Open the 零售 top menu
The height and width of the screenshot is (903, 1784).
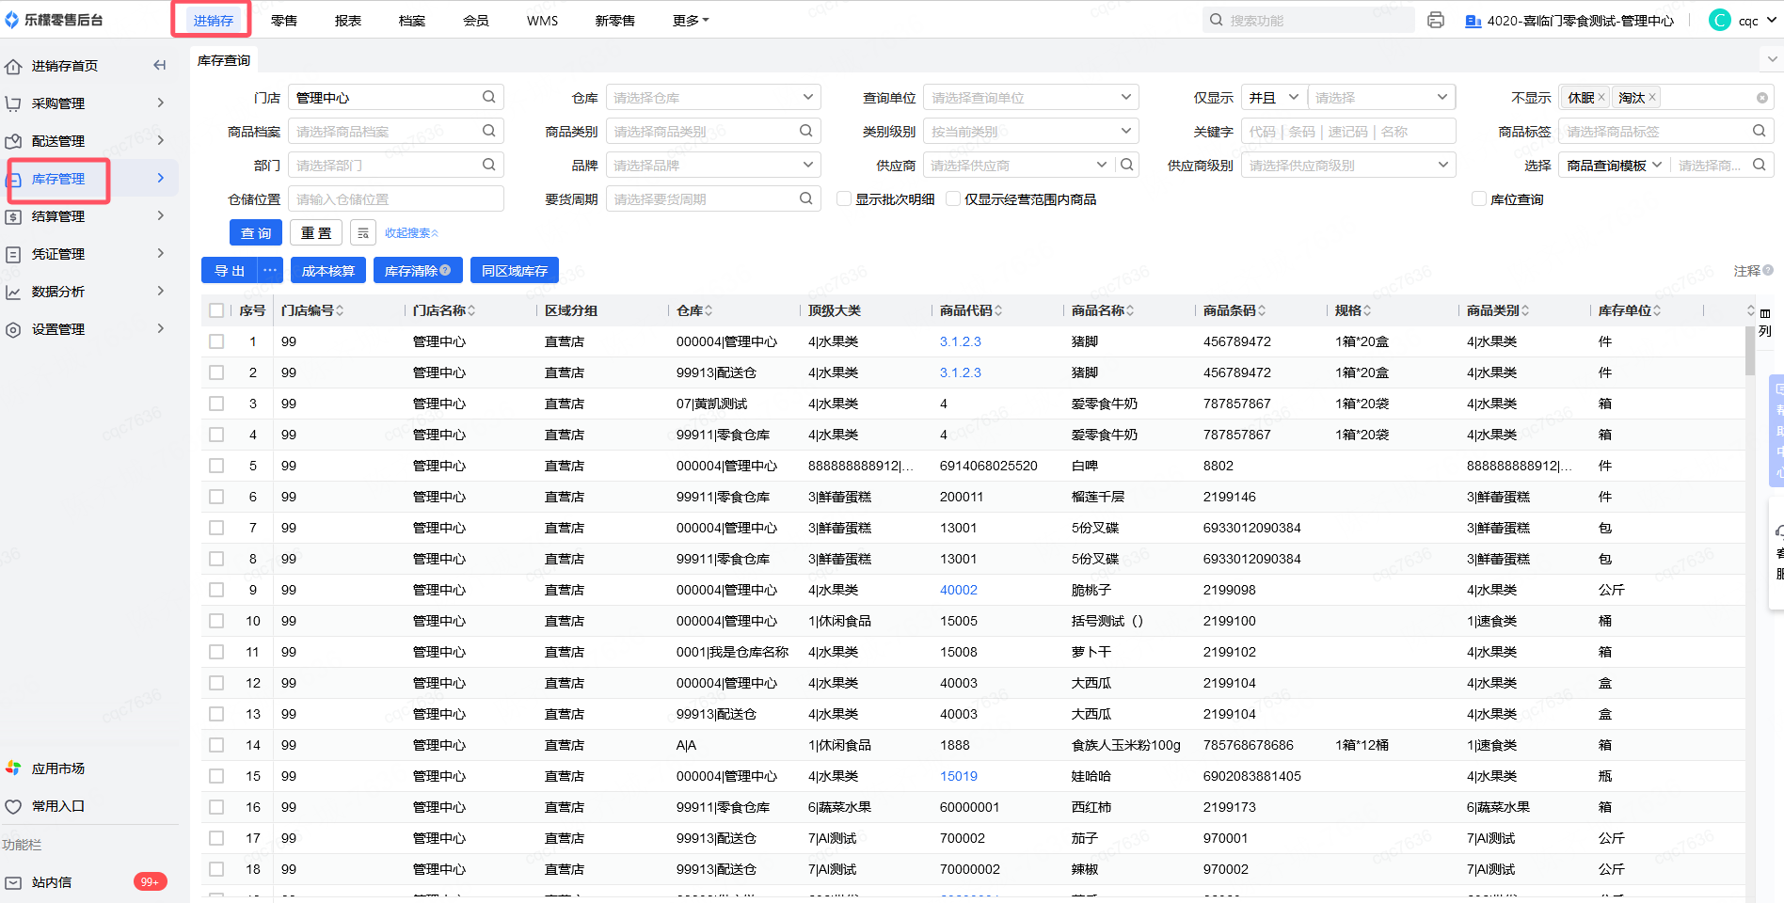[x=284, y=21]
